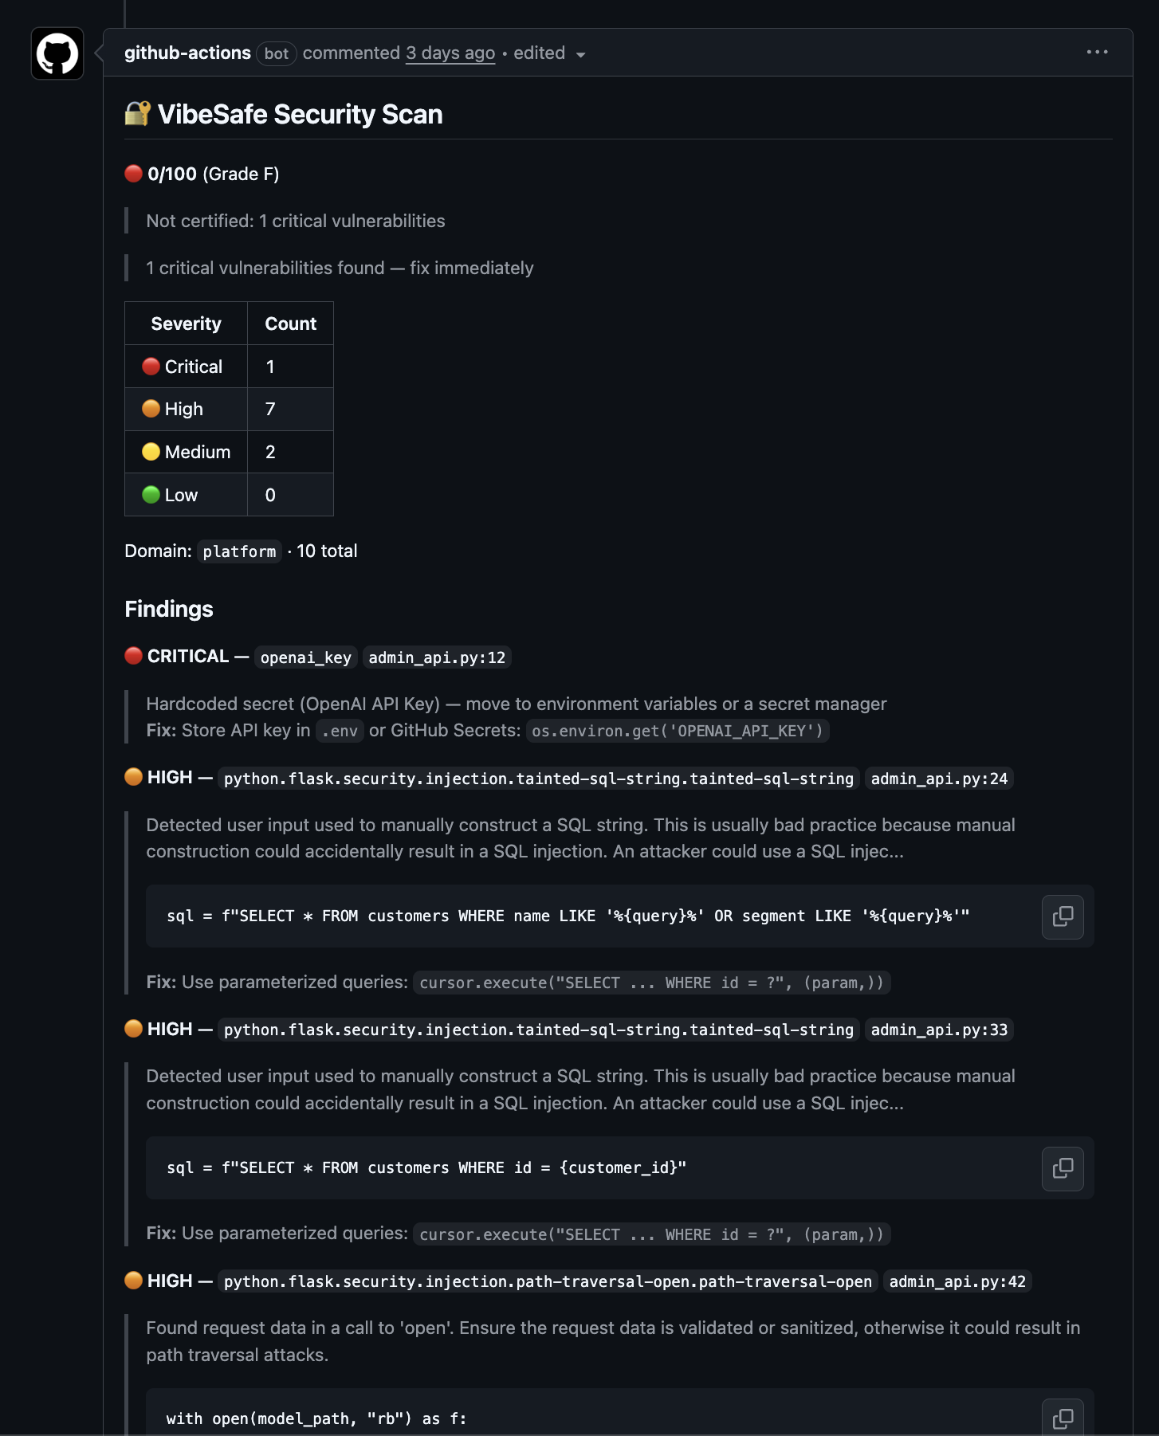Open the github-actions profile link
This screenshot has width=1159, height=1436.
(x=187, y=53)
